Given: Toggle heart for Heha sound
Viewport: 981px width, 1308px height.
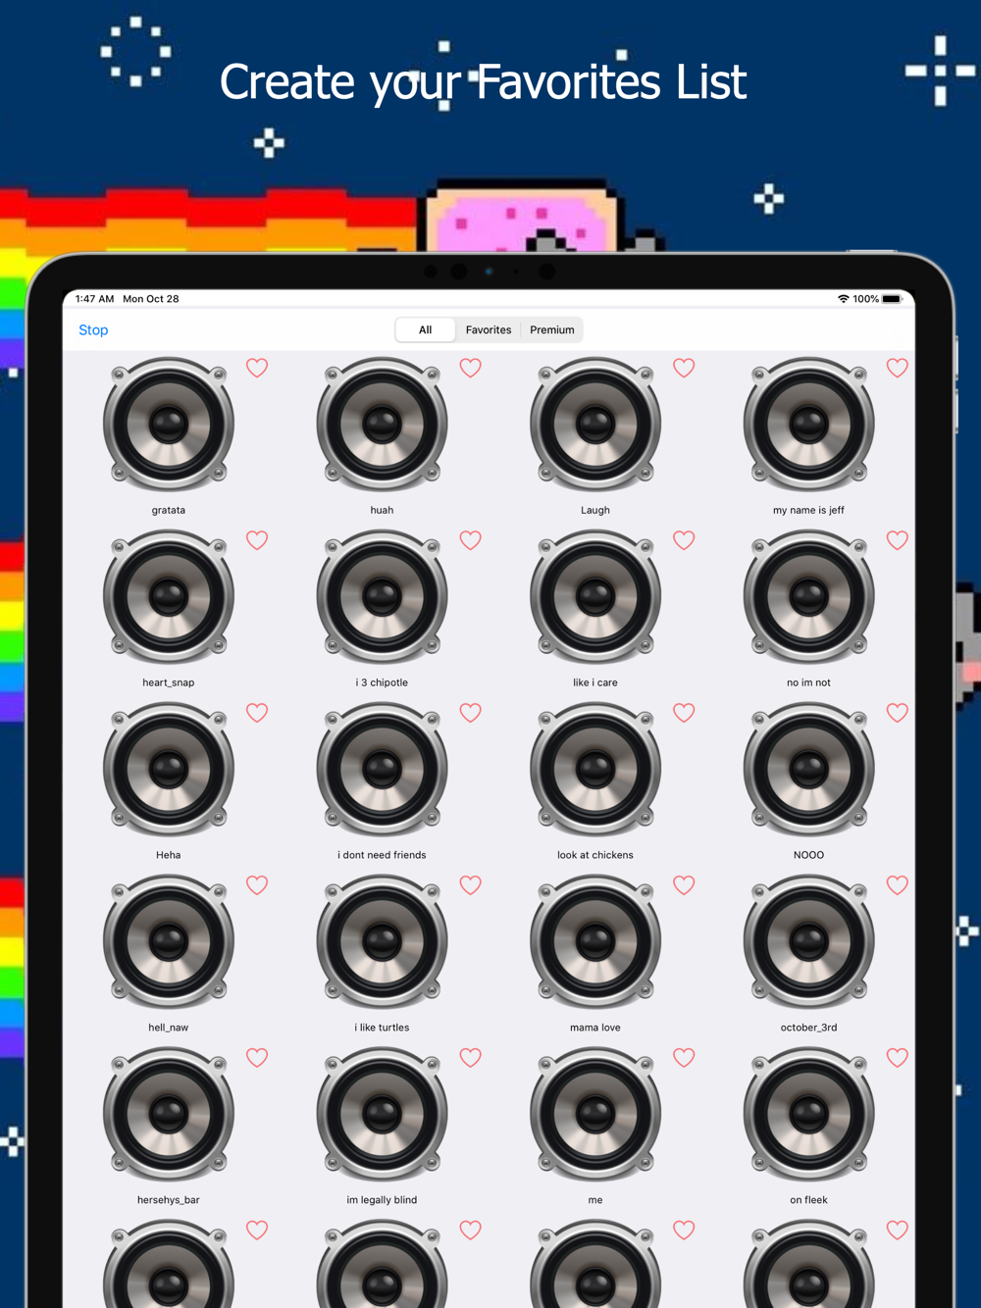Looking at the screenshot, I should click(257, 713).
